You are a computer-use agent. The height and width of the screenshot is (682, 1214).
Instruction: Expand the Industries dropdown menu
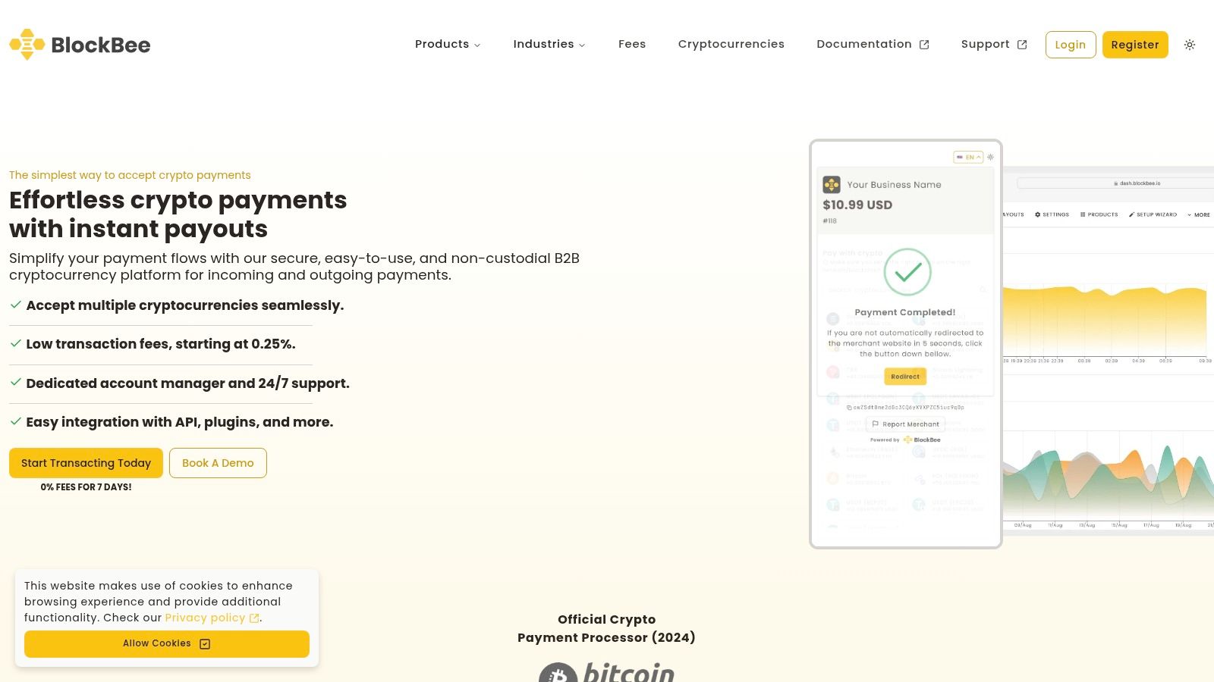549,44
